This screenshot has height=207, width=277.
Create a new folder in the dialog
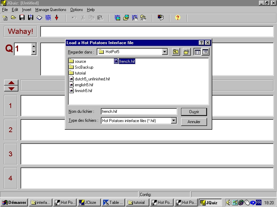[187, 52]
